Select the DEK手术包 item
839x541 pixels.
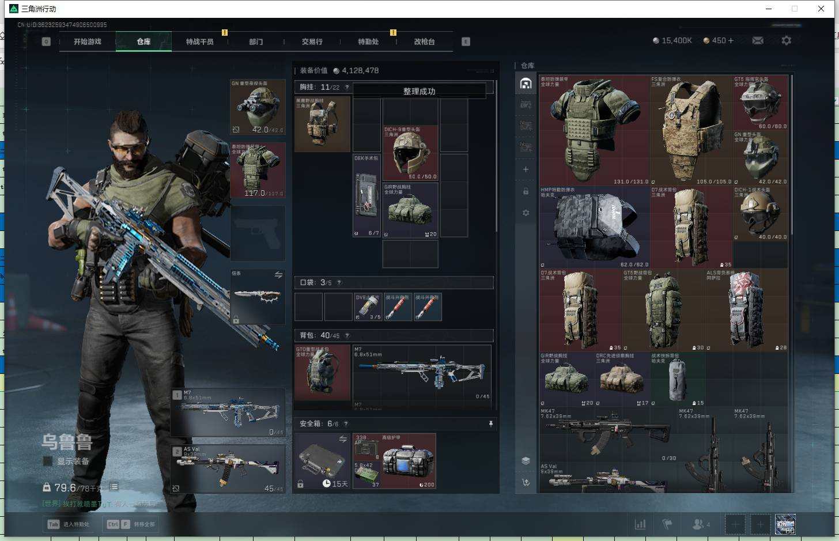pyautogui.click(x=366, y=195)
